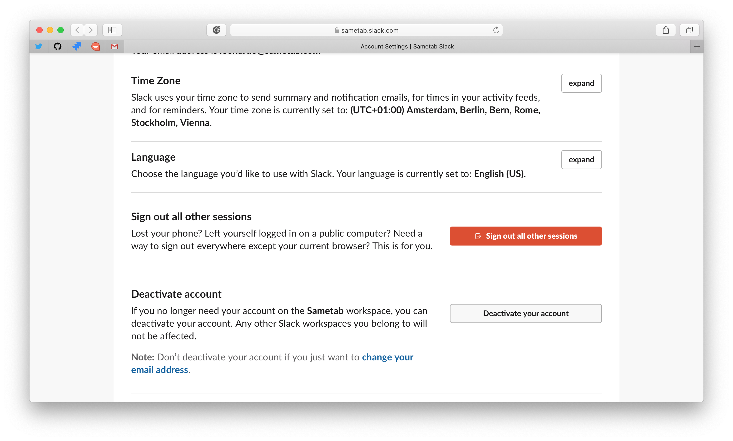Click the Safari Share icon
The image size is (733, 441).
[666, 30]
